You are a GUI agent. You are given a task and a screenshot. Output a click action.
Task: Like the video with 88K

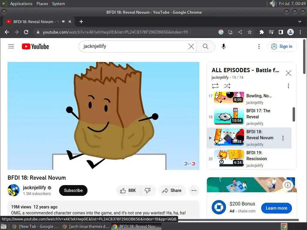point(128,190)
